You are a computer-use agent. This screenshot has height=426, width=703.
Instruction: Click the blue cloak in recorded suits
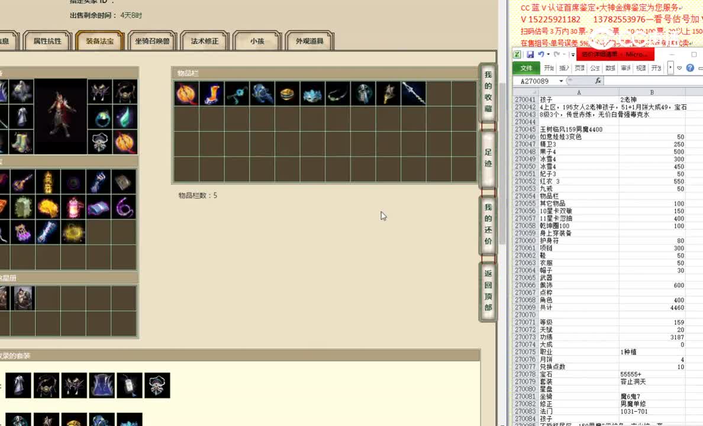tap(102, 385)
